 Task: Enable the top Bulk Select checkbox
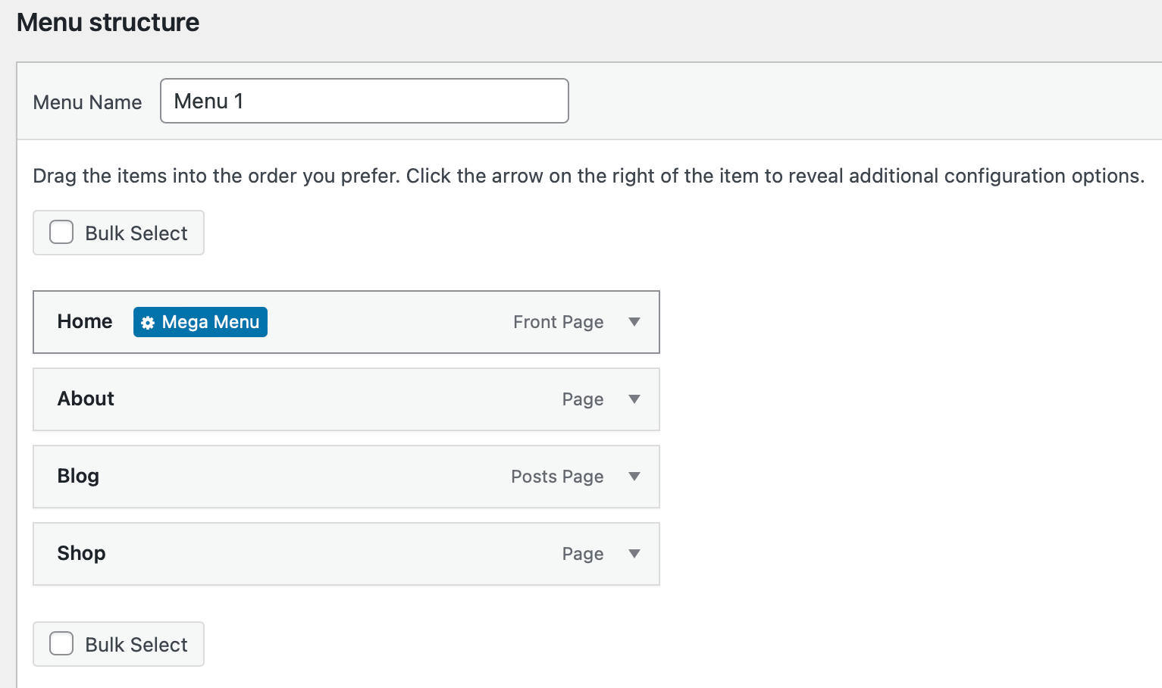(x=61, y=232)
